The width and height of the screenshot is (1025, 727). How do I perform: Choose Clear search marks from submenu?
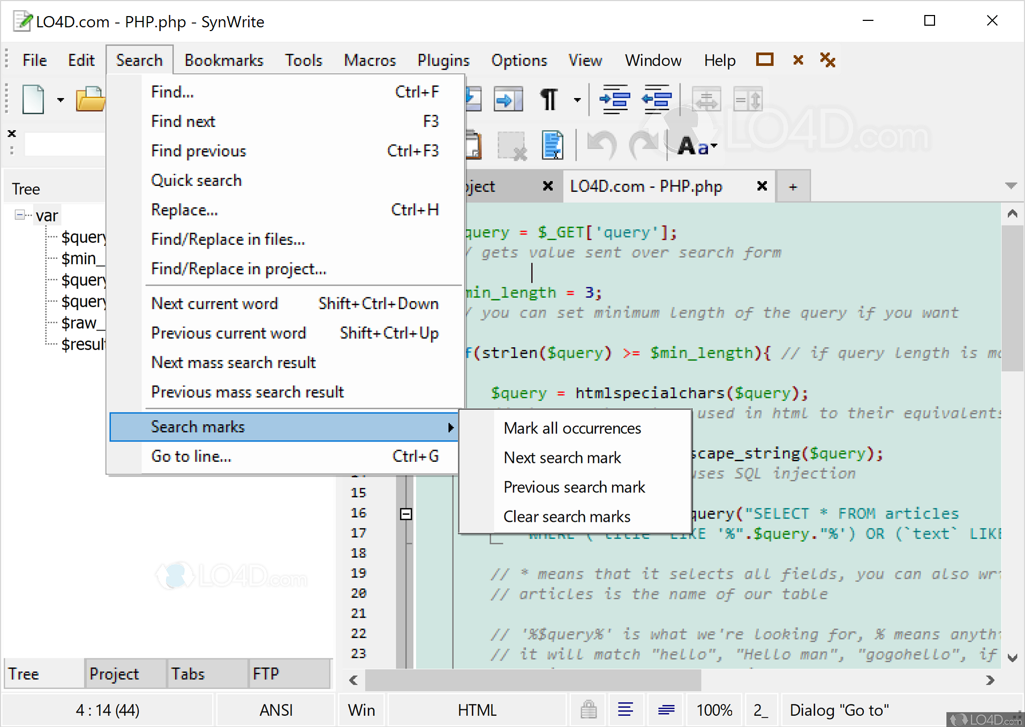point(567,516)
